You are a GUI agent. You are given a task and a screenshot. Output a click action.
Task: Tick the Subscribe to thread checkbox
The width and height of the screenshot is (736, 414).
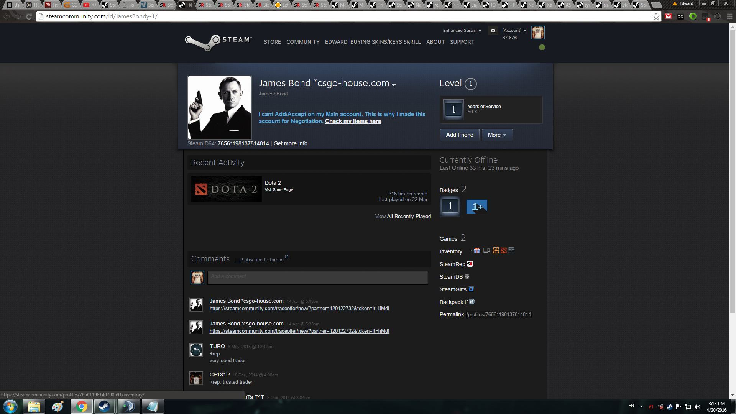[x=238, y=260]
